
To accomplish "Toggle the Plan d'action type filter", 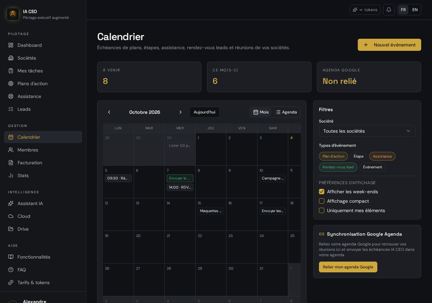I will [333, 156].
